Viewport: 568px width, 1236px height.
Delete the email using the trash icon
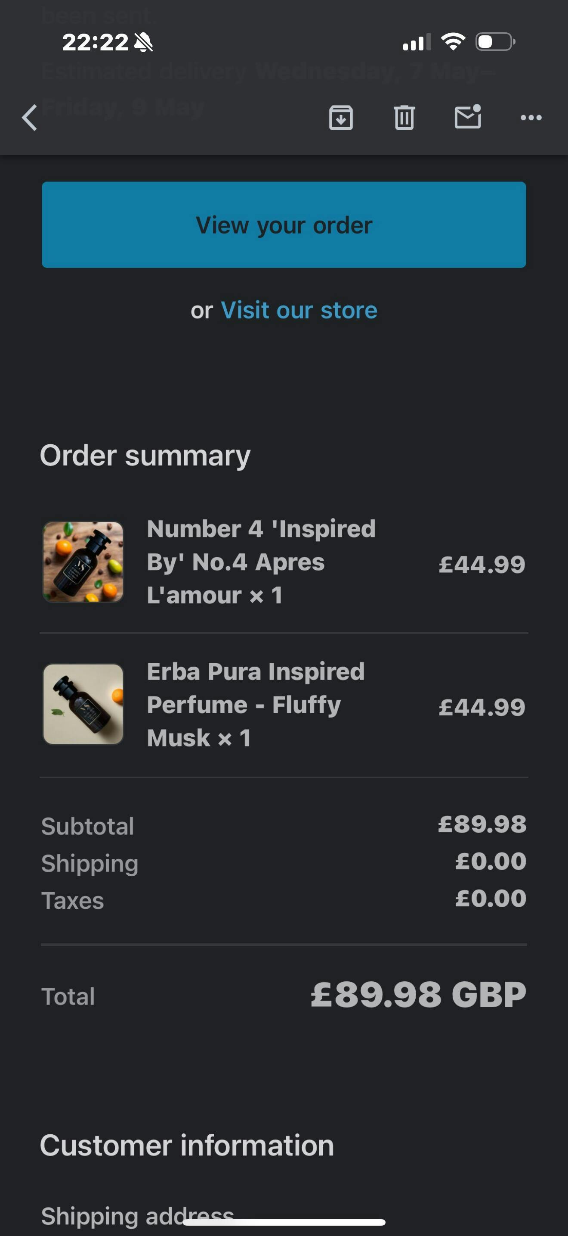click(404, 118)
